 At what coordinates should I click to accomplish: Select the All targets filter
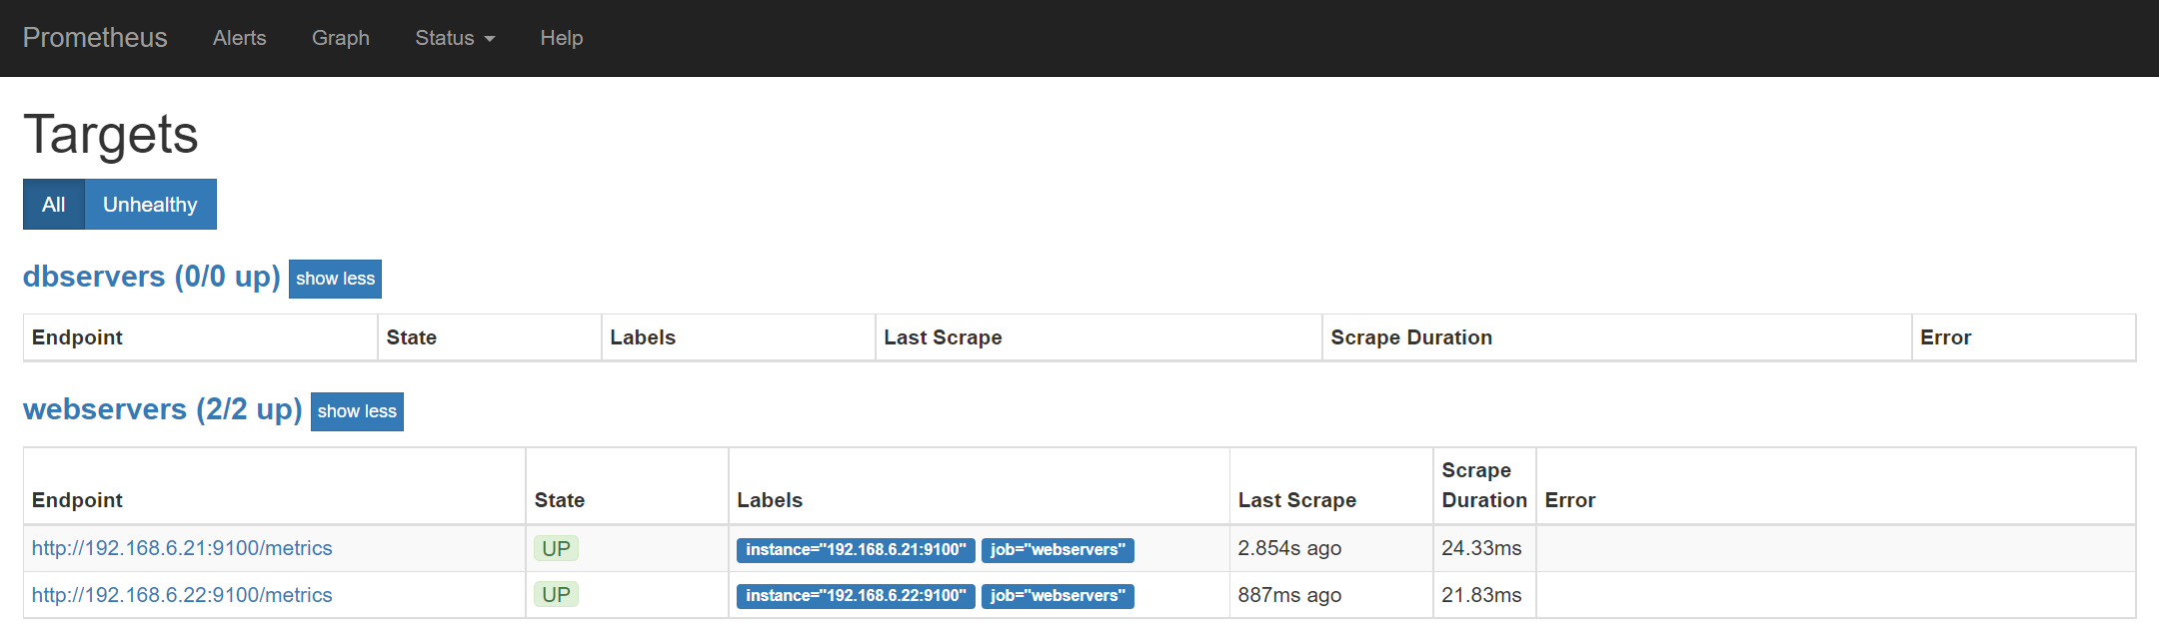coord(54,205)
